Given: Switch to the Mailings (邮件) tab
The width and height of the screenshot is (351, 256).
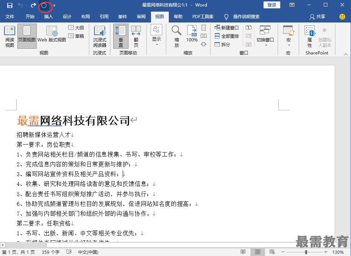Looking at the screenshot, I should coord(123,17).
